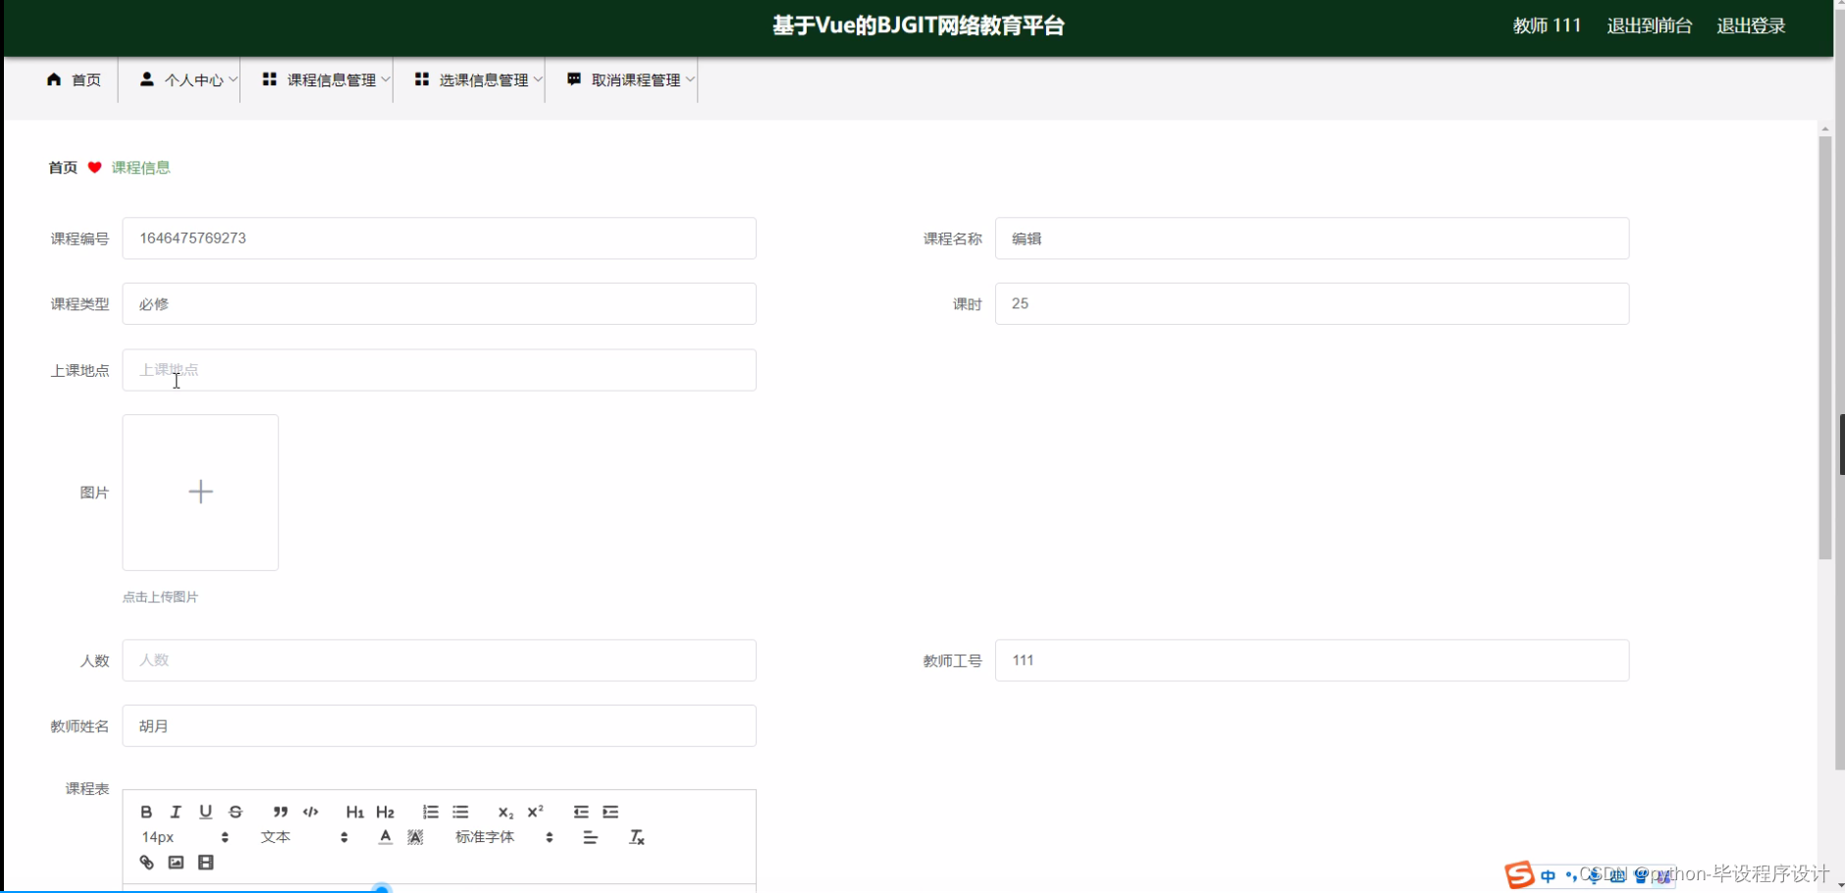Screen dimensions: 1845x893
Task: Apply underline formatting in the editor
Action: [205, 812]
